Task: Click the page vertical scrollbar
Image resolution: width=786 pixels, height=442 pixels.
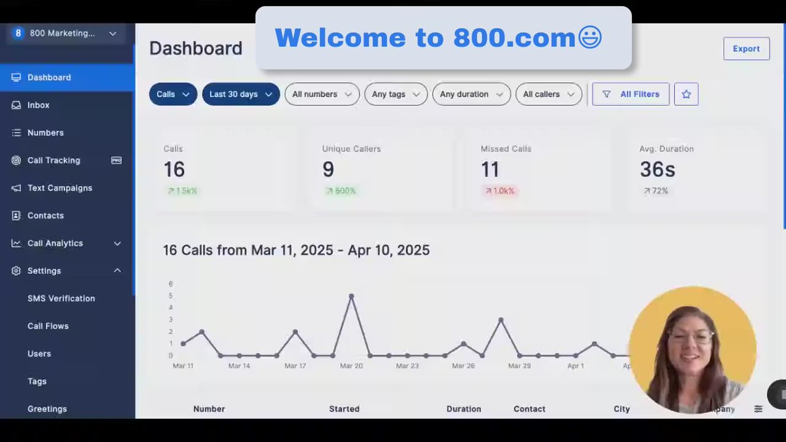Action: tap(784, 126)
